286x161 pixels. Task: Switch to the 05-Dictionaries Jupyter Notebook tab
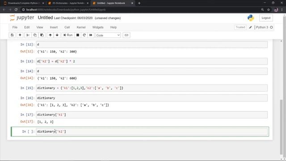click(x=68, y=3)
